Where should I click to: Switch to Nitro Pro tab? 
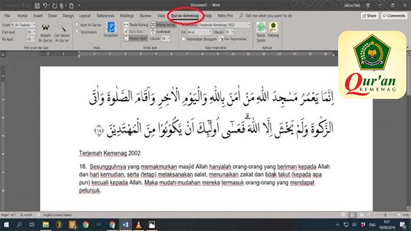point(225,16)
